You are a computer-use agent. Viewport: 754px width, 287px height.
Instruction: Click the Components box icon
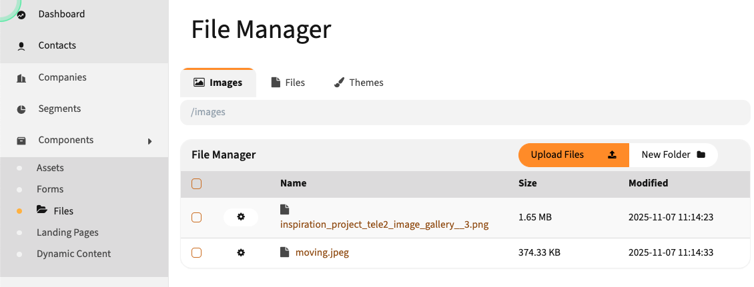point(21,141)
